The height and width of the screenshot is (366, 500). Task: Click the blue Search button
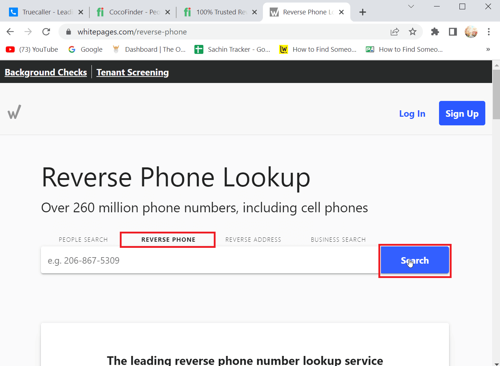pyautogui.click(x=415, y=260)
